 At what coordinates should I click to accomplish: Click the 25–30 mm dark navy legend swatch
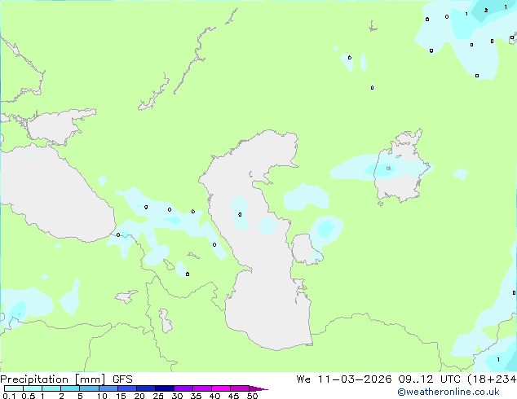coord(165,388)
